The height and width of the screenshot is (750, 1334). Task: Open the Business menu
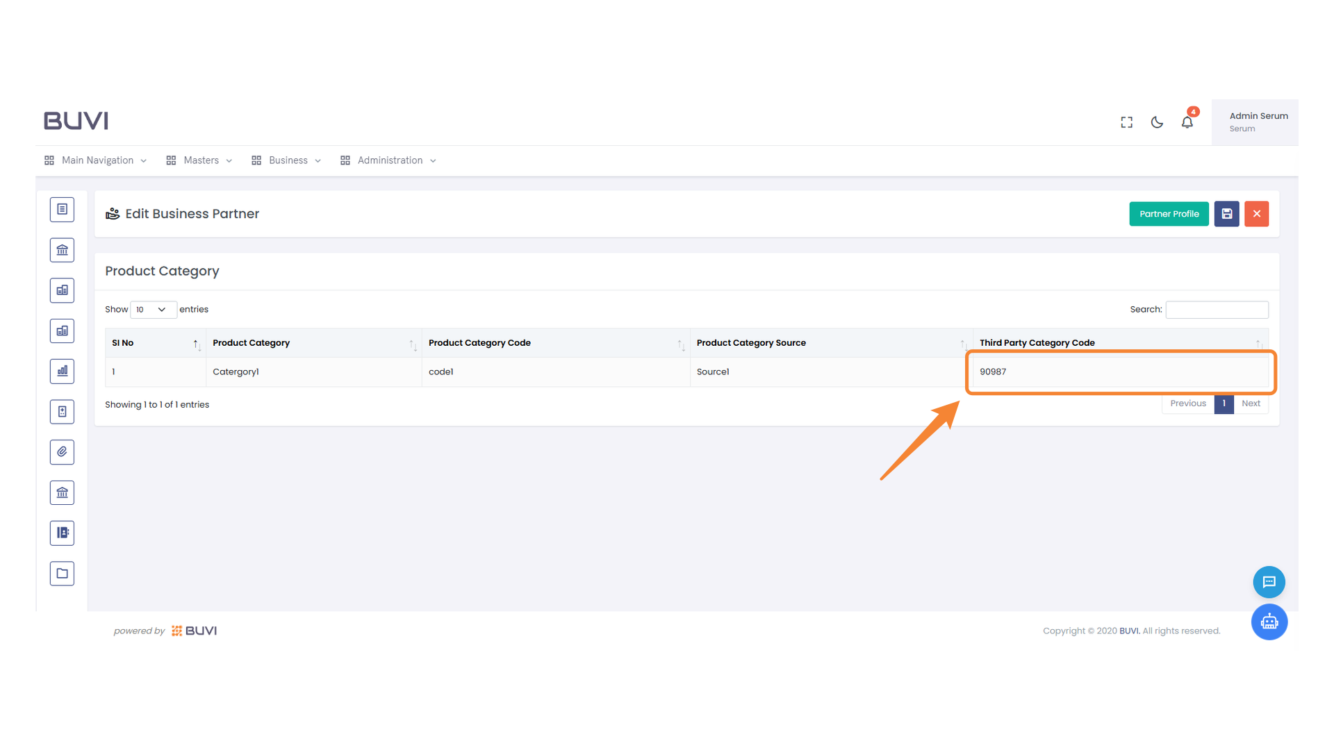click(287, 160)
